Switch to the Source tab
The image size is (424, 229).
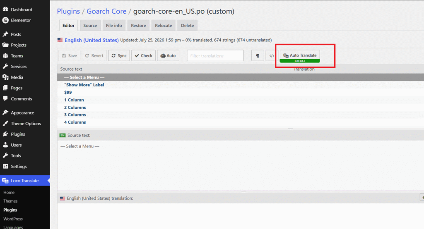coord(90,25)
